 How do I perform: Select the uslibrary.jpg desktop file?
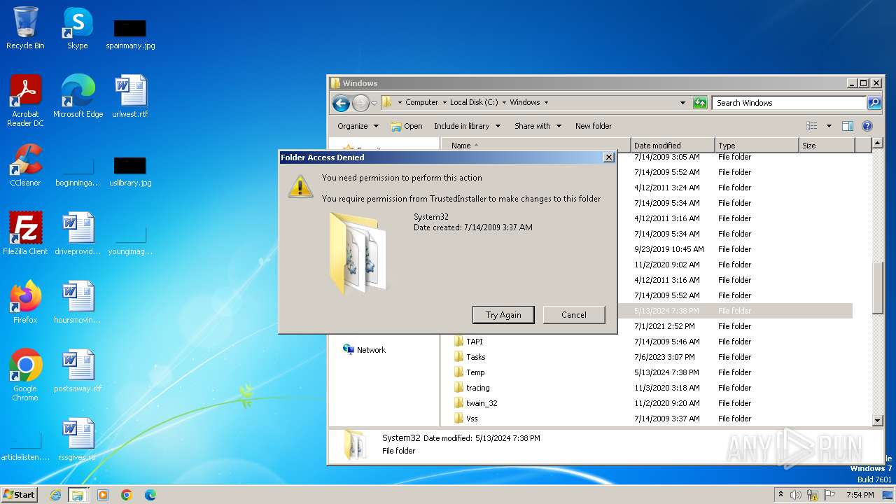coord(130,171)
